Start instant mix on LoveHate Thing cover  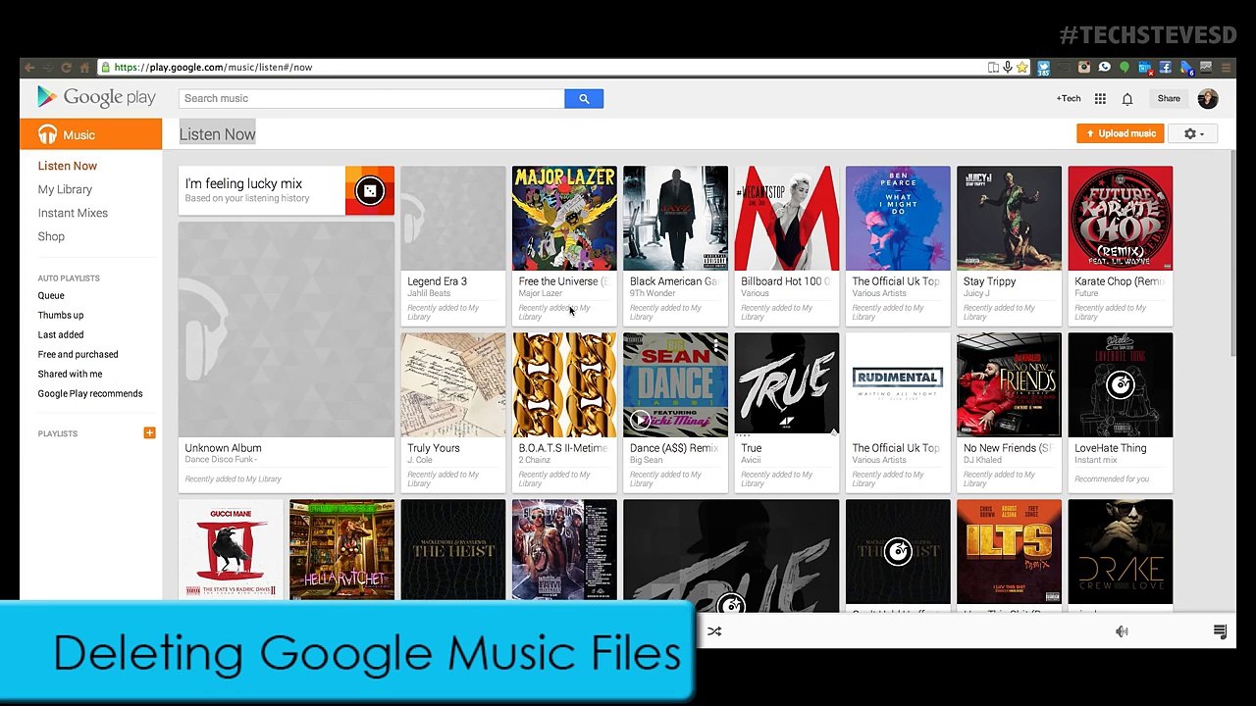pyautogui.click(x=1120, y=384)
